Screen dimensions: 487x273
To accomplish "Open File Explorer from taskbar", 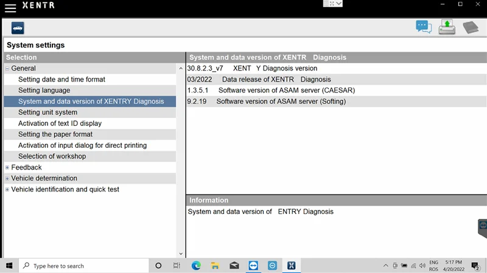I will 215,266.
